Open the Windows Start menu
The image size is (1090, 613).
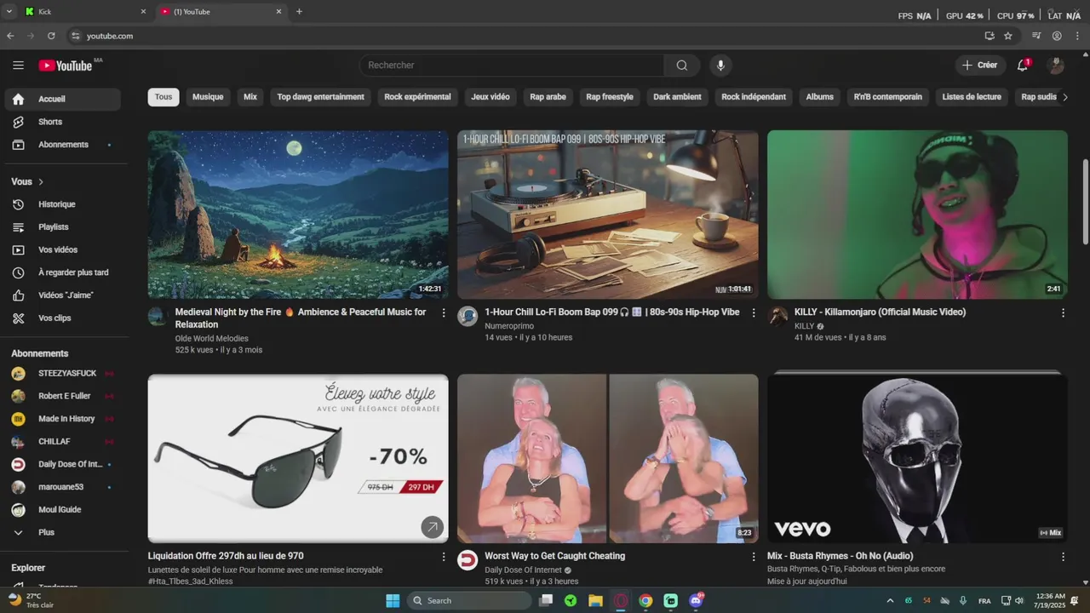(393, 601)
